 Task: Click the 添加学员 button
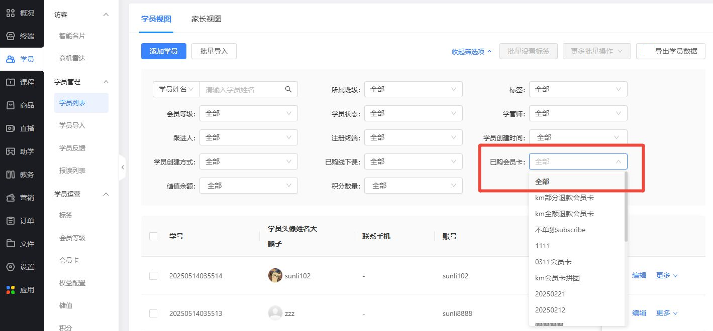tap(164, 51)
